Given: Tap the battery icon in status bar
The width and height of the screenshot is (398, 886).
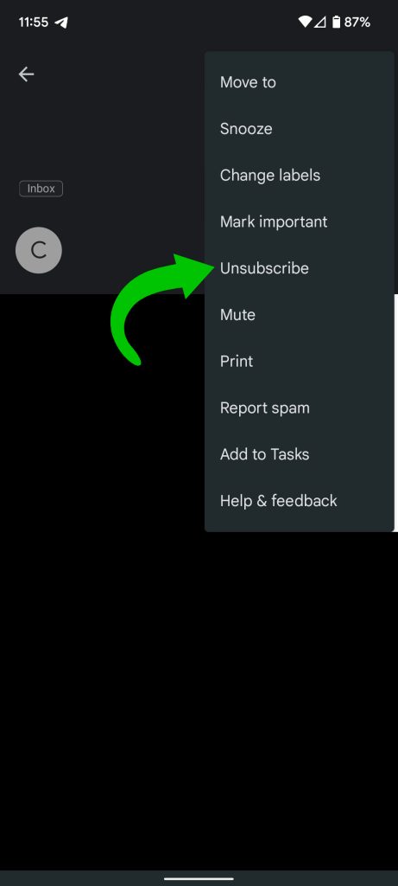Looking at the screenshot, I should (x=336, y=22).
